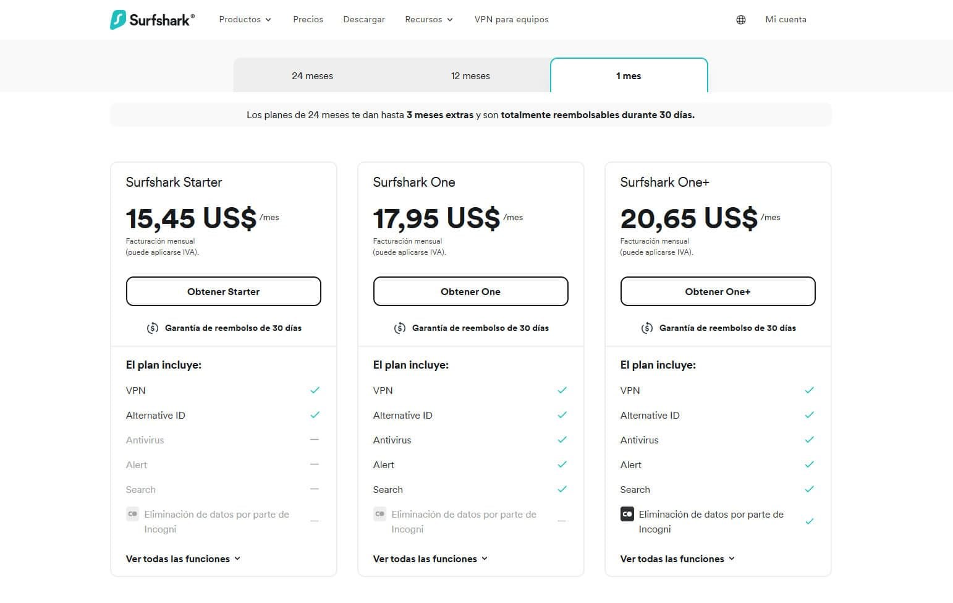Open the globe language selector icon
Image resolution: width=953 pixels, height=603 pixels.
(740, 19)
